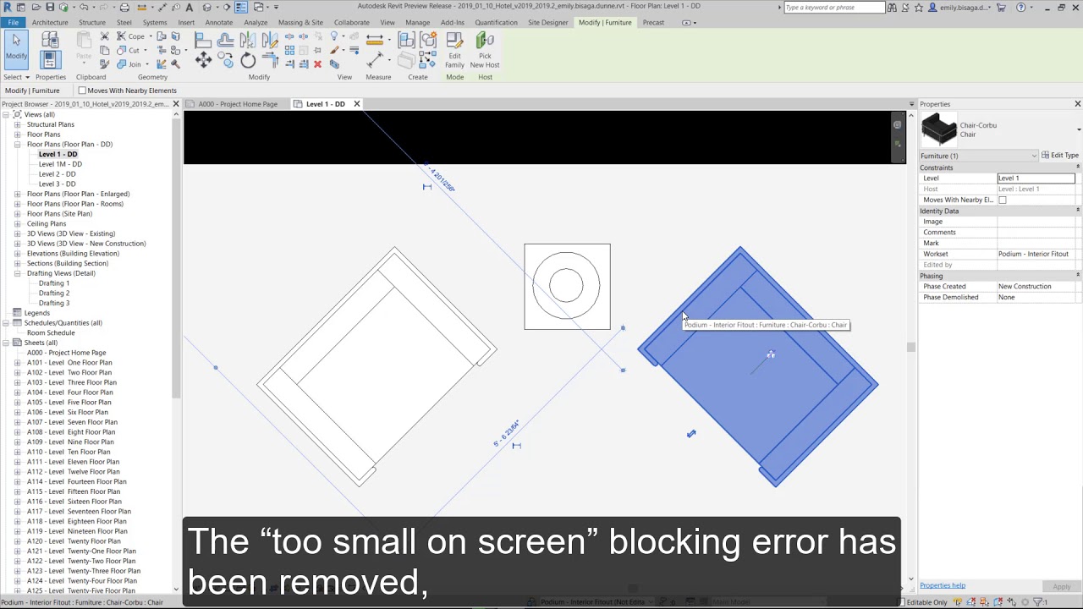Expand the Ceiling Plans tree node
Screen dimensions: 1083x609
click(x=18, y=223)
